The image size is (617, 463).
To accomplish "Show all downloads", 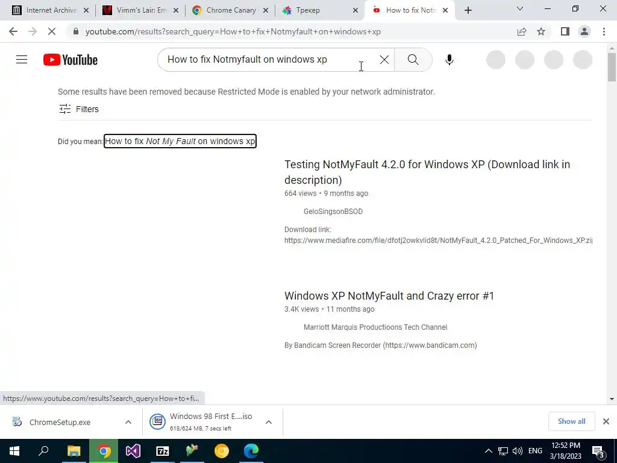I will click(571, 421).
